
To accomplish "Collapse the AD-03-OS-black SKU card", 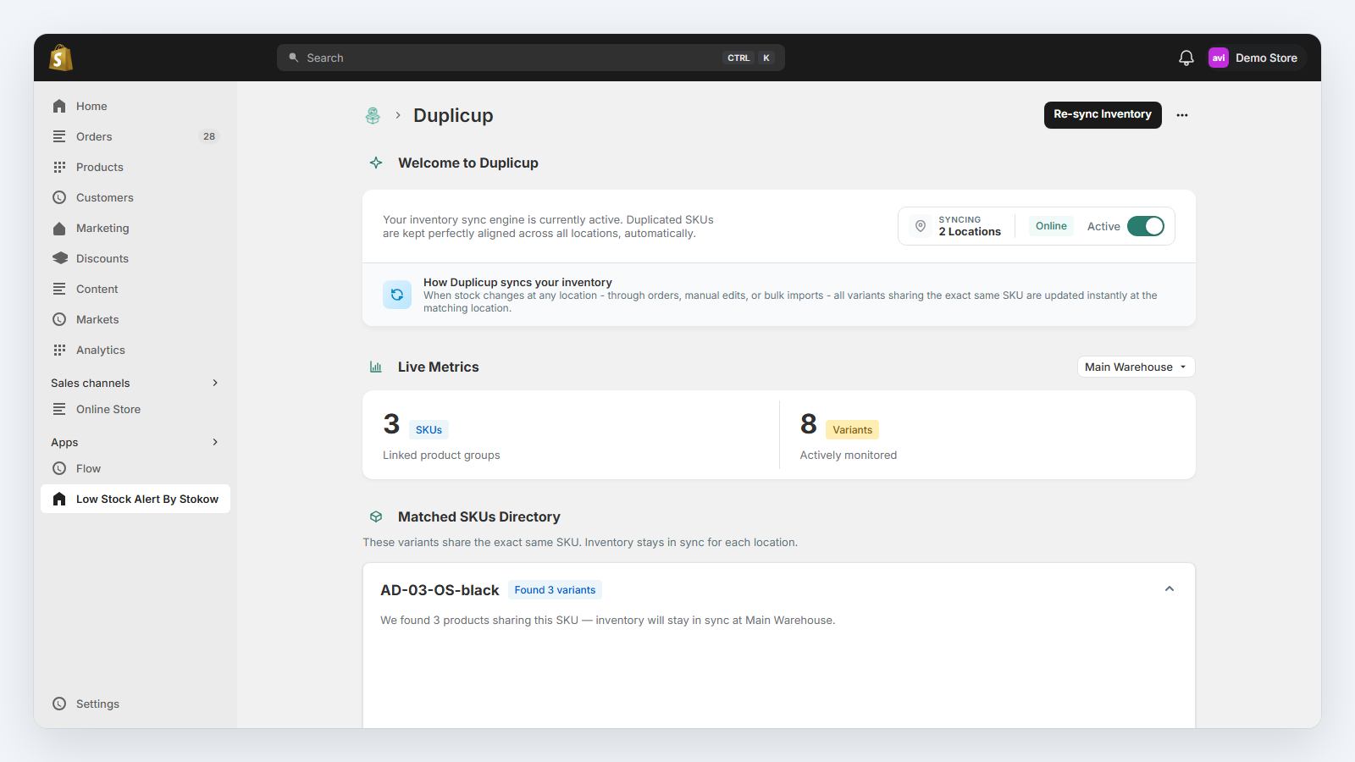I will 1170,589.
